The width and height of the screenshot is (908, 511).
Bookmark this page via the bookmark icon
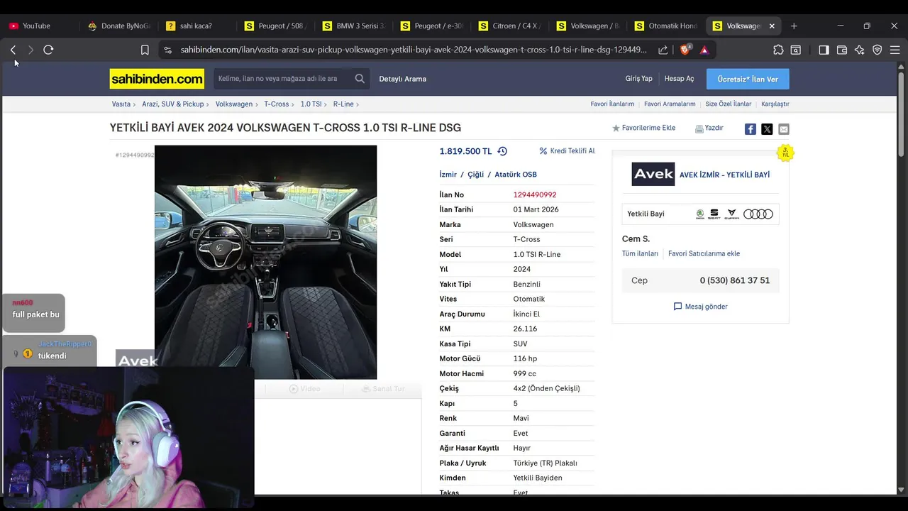click(145, 50)
